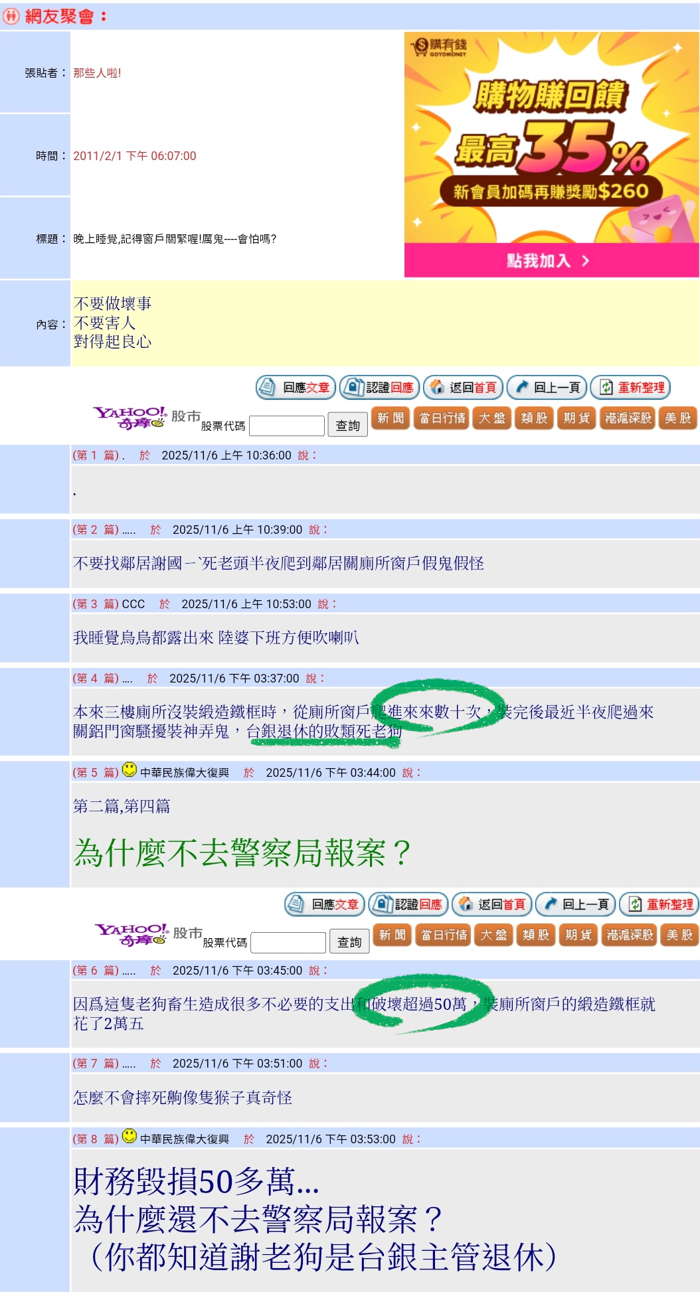Click the 點我加入 banner button

551,260
